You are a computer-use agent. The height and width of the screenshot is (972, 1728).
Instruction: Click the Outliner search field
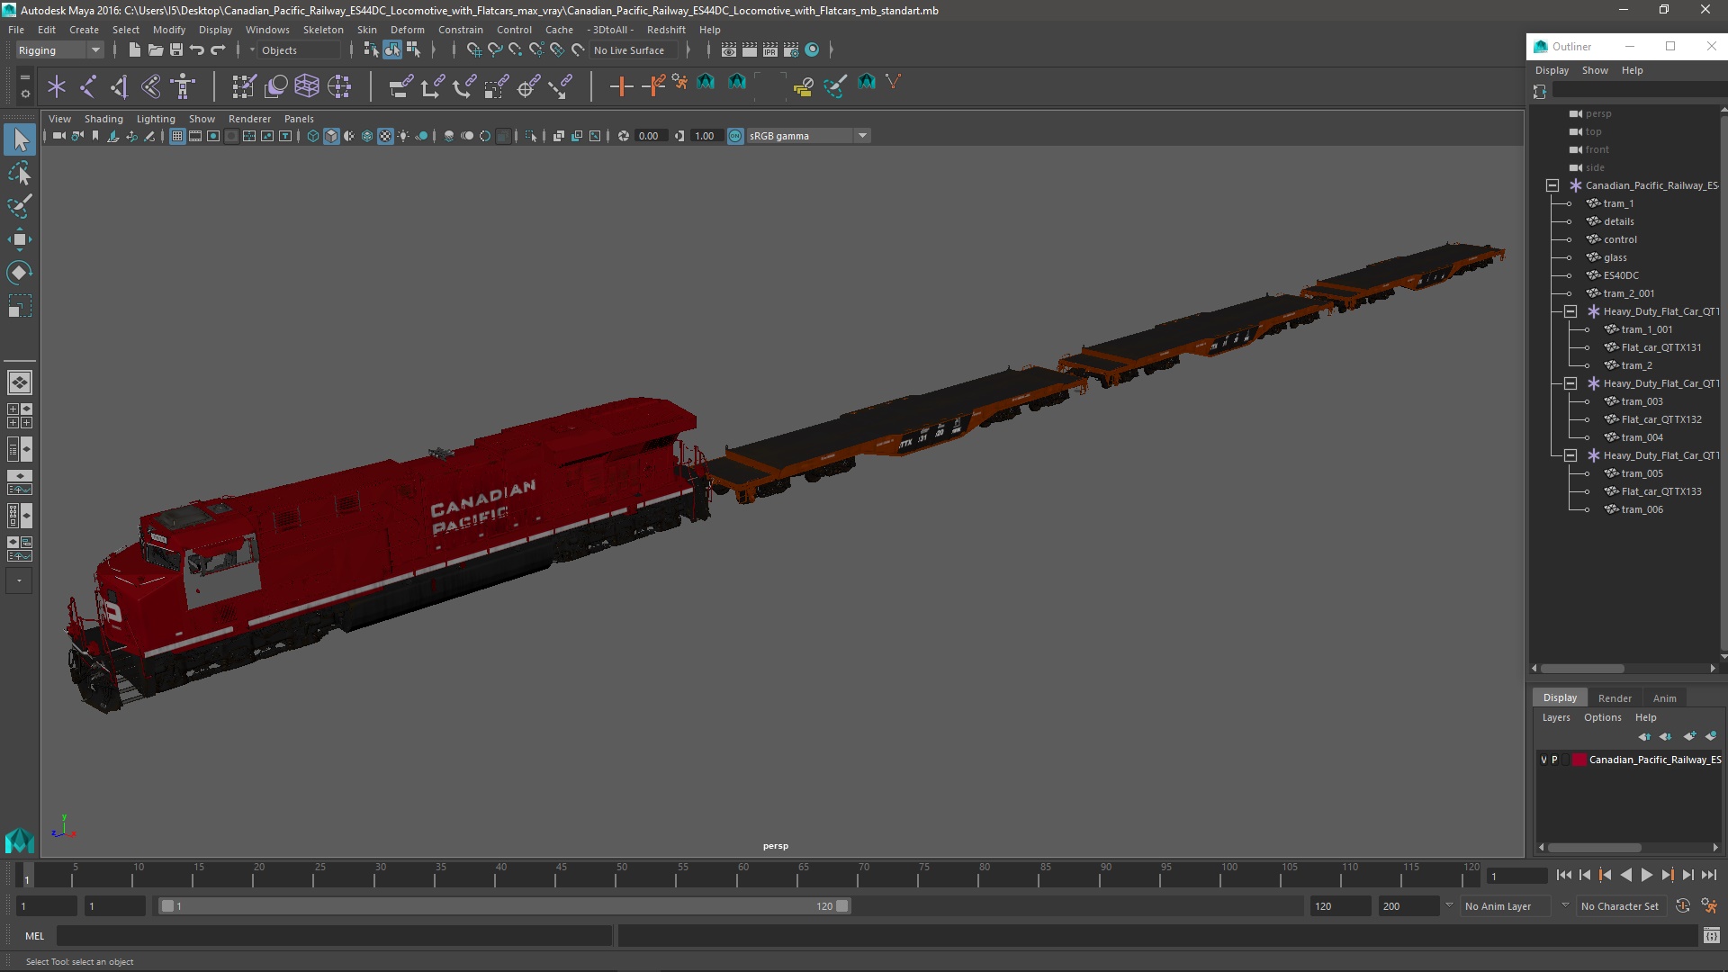tap(1638, 91)
